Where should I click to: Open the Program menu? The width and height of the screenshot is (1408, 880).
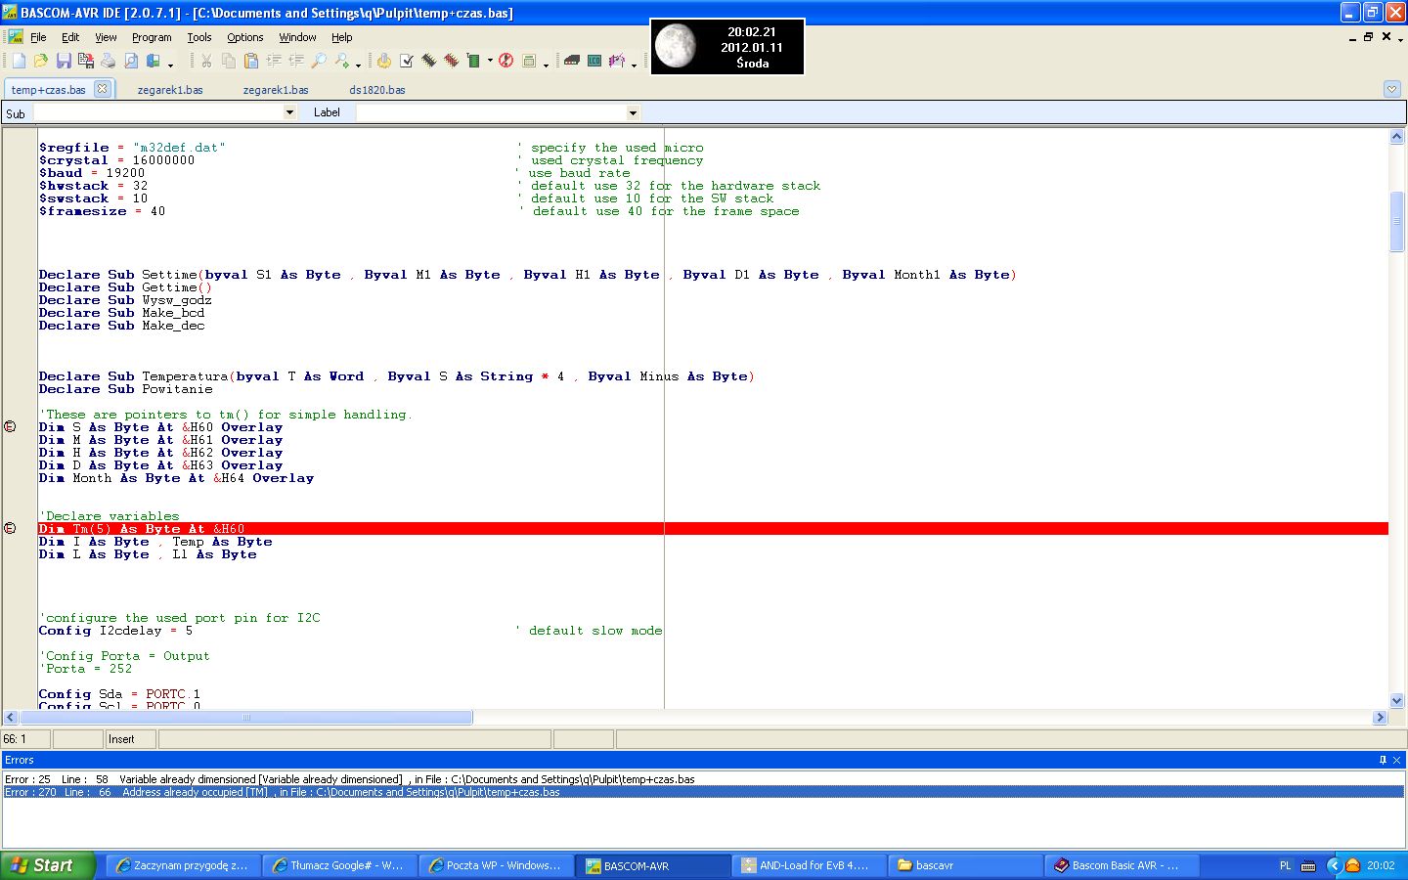click(x=152, y=37)
